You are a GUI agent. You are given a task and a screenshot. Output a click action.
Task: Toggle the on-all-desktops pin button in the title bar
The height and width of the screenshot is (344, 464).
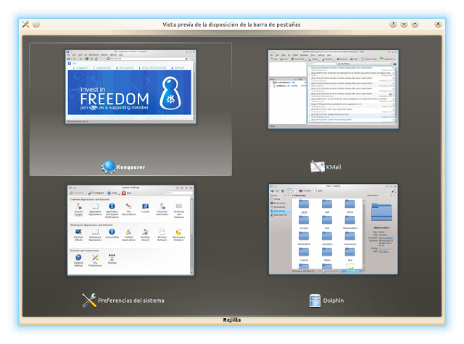pos(36,24)
